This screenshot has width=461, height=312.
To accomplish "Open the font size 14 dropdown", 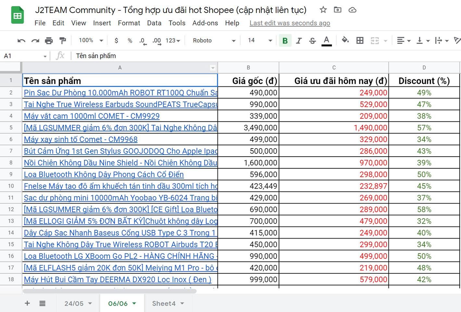I will [x=260, y=40].
